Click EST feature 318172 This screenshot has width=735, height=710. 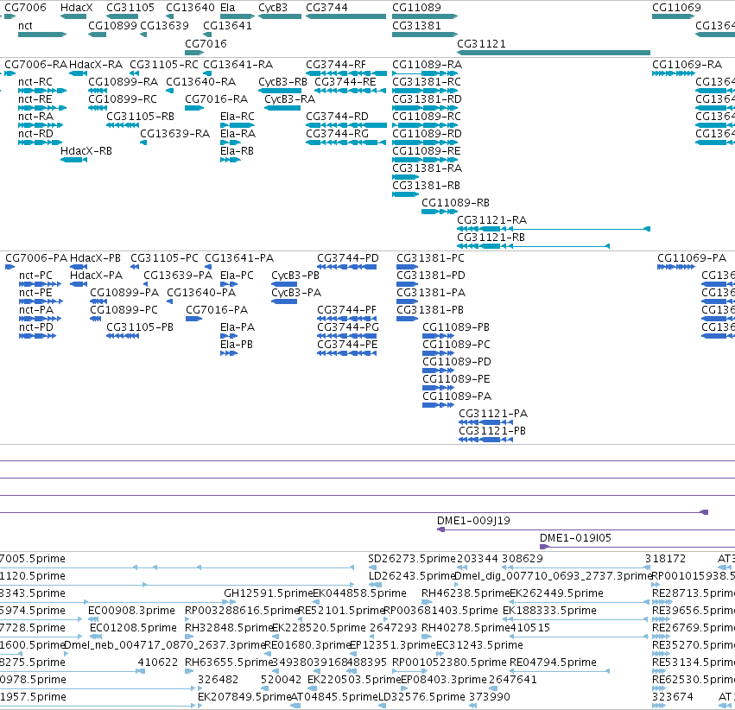[649, 567]
